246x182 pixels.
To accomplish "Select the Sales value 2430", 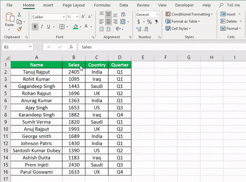I will (74, 165).
